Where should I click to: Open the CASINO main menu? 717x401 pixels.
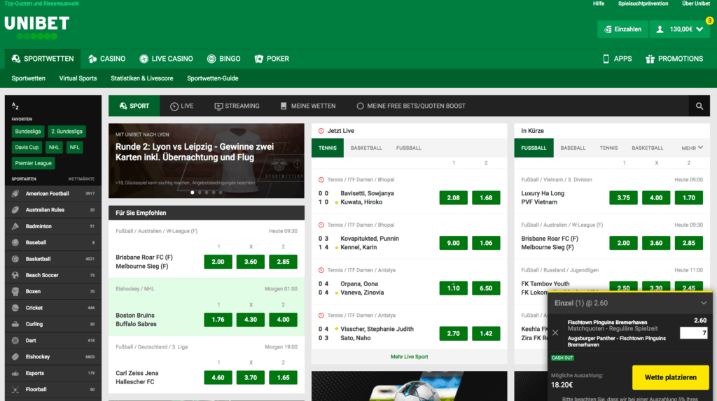(x=107, y=59)
